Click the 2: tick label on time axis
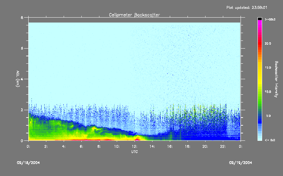This screenshot has height=176, width=283. (46, 146)
